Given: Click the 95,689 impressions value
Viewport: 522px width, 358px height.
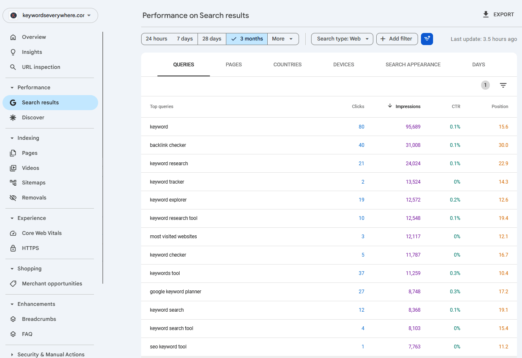Looking at the screenshot, I should 413,127.
